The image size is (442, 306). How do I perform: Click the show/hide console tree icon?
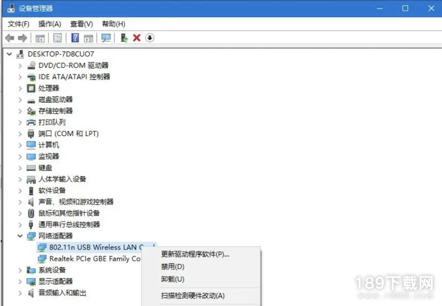pyautogui.click(x=40, y=38)
